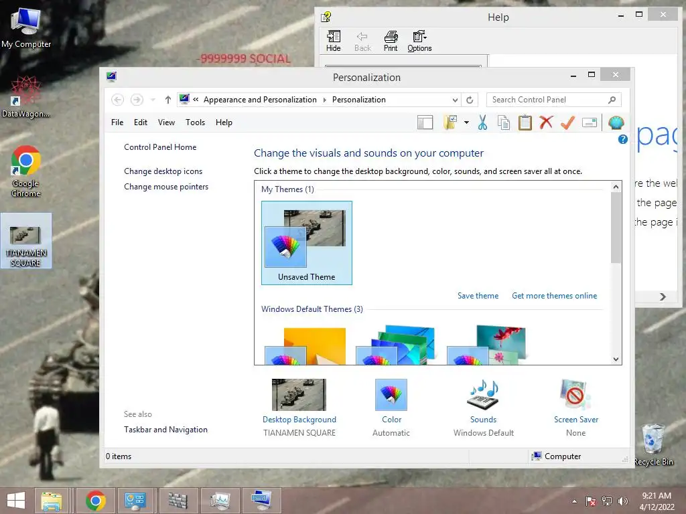This screenshot has height=514, width=686.
Task: Click the Refresh button beside the address bar
Action: pyautogui.click(x=470, y=100)
